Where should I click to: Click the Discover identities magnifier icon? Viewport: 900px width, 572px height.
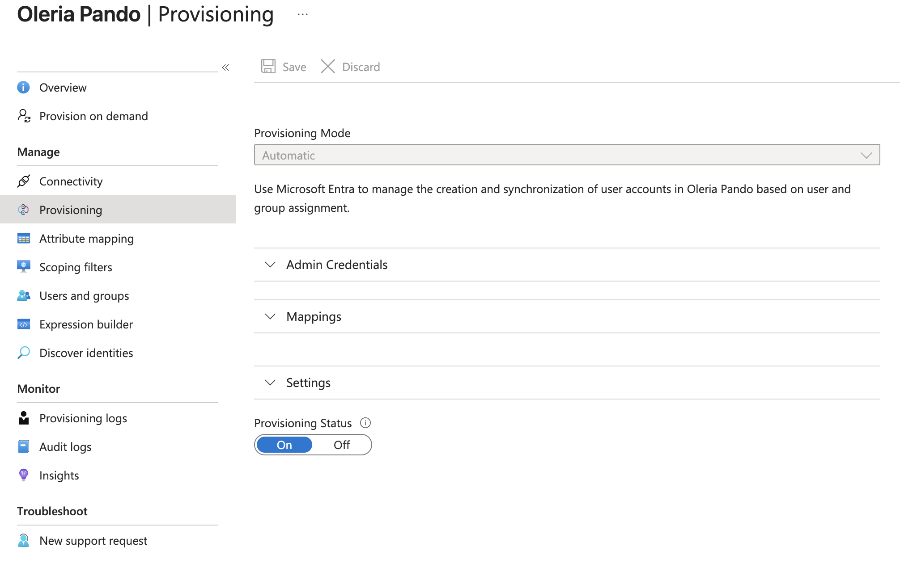click(x=24, y=353)
